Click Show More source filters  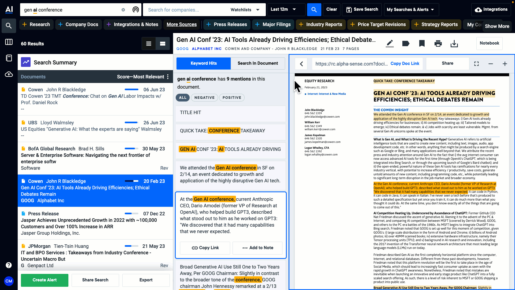(x=497, y=26)
